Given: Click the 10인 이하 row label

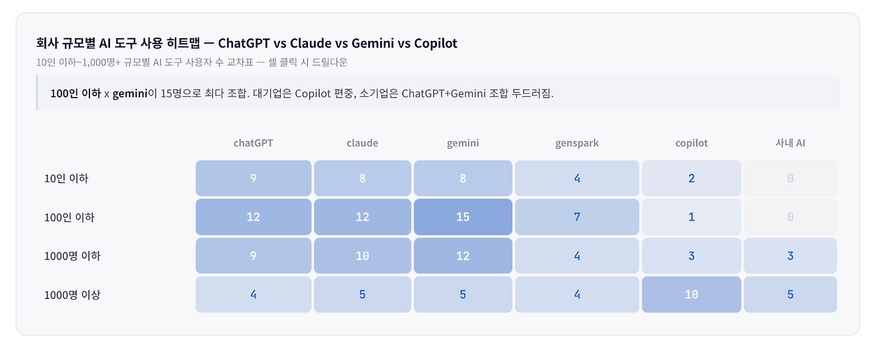Looking at the screenshot, I should click(x=66, y=179).
